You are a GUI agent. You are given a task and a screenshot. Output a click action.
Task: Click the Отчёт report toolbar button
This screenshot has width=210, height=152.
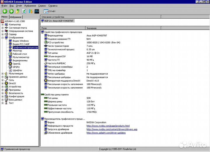(x=49, y=11)
